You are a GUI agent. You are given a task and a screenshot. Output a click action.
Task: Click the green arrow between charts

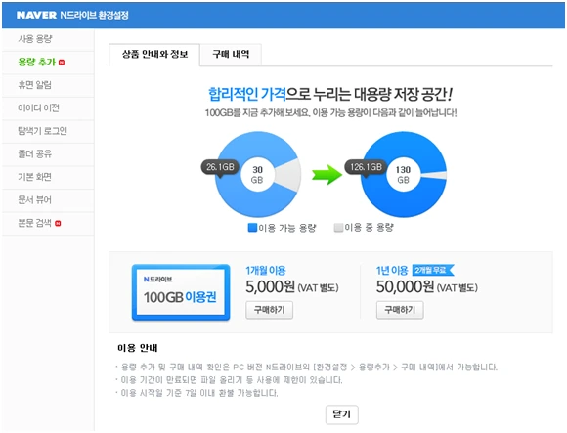(327, 175)
